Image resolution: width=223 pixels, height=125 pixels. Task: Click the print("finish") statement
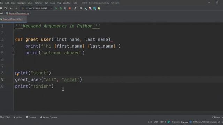click(x=34, y=86)
